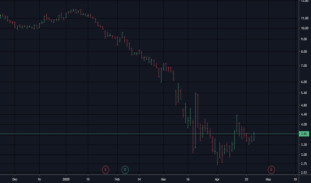Click the 5.40 price axis label
The height and width of the screenshot is (183, 311).
coord(304,93)
